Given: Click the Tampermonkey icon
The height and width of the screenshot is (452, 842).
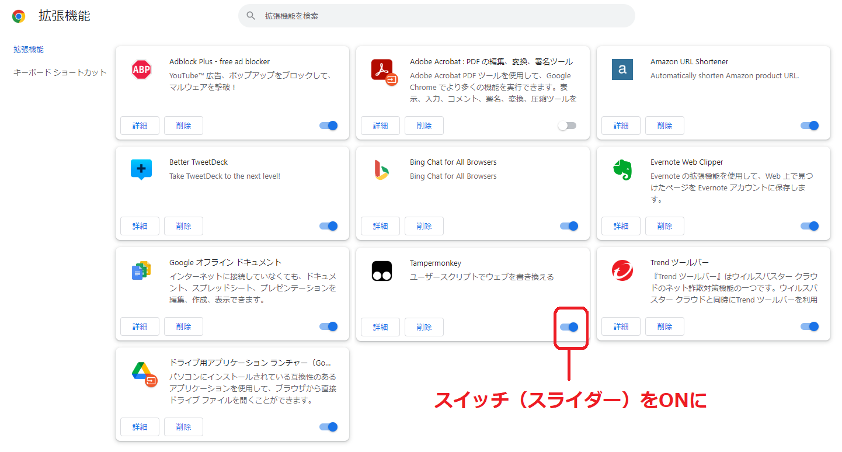Looking at the screenshot, I should (381, 270).
